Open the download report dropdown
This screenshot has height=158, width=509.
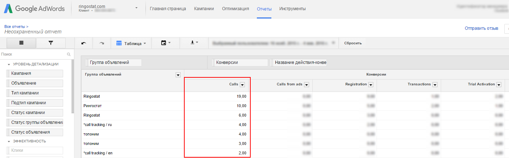(x=194, y=43)
